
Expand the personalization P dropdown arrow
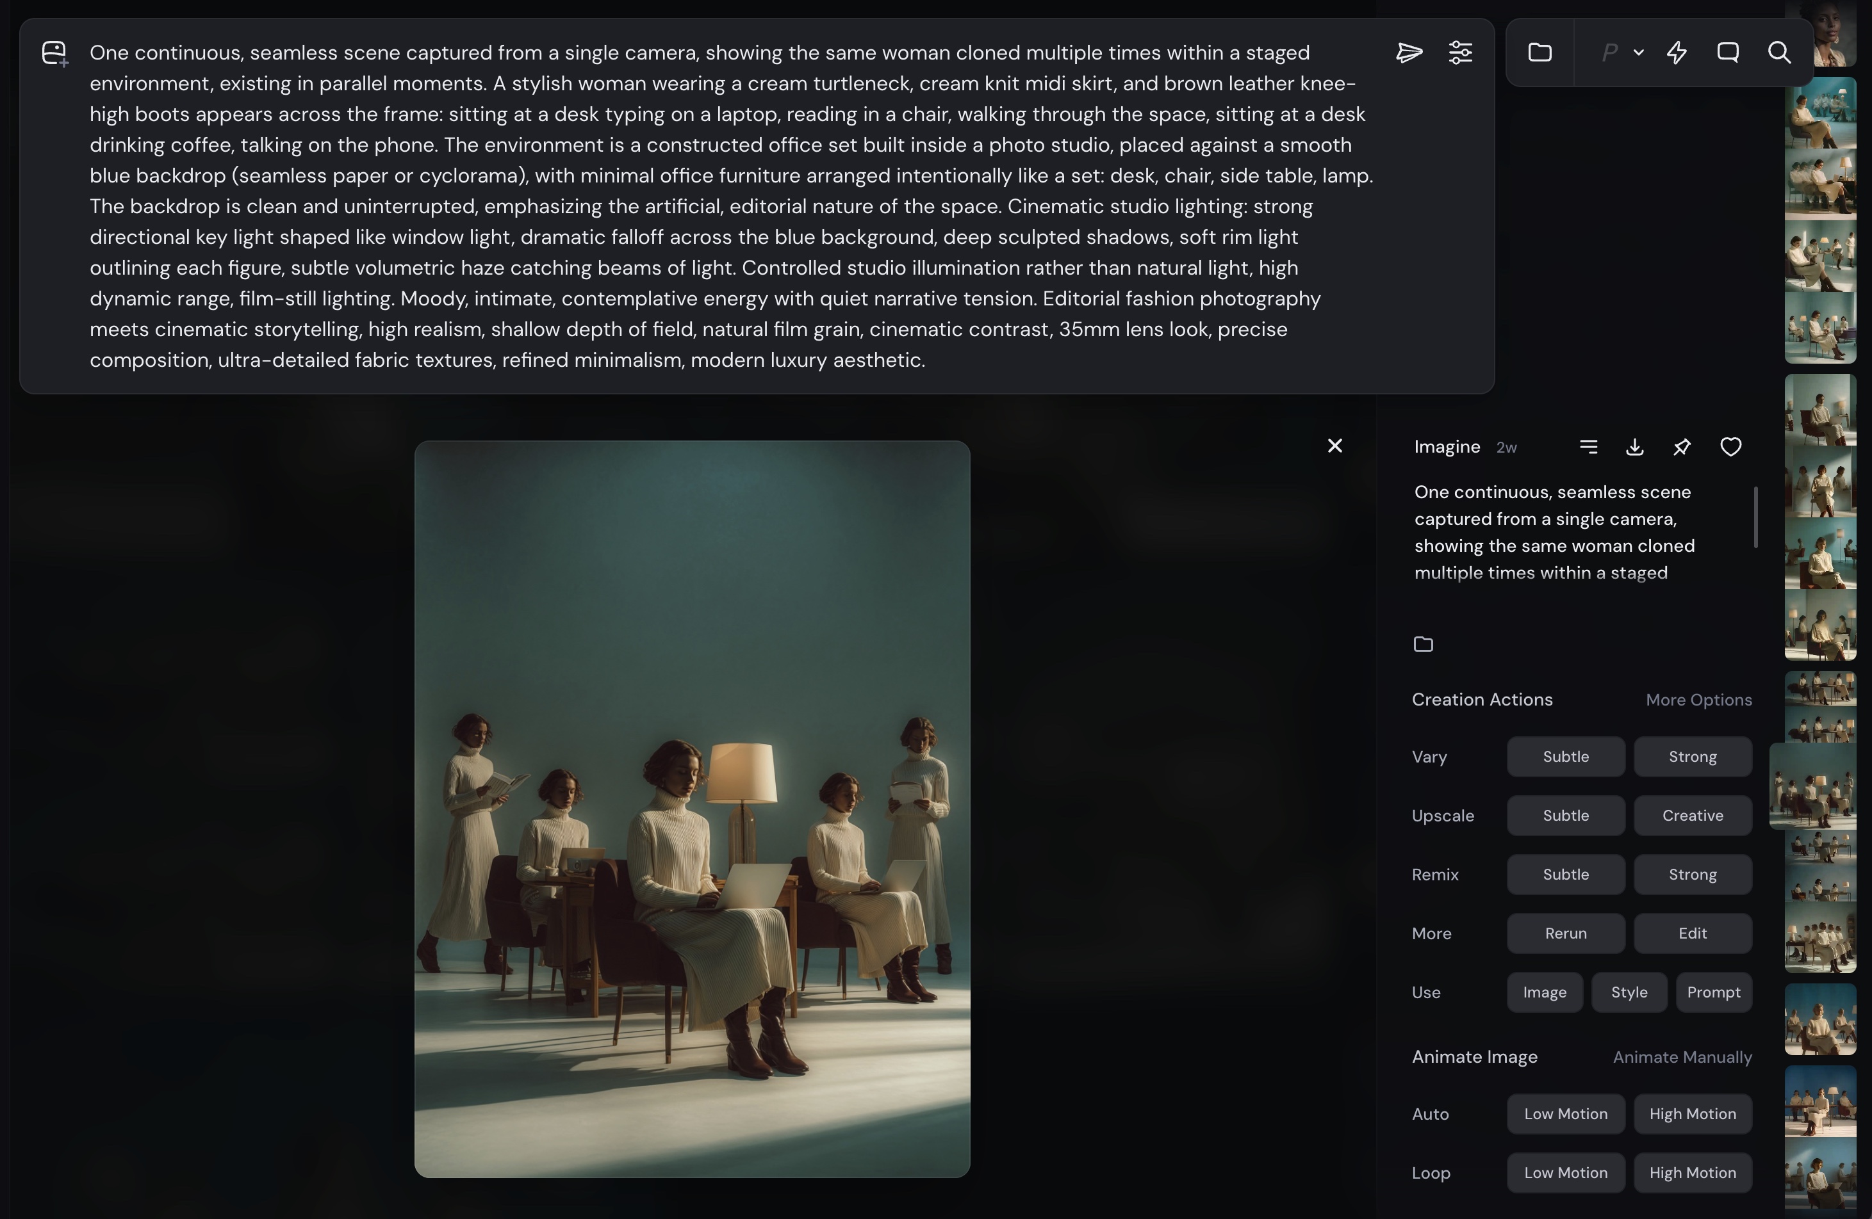coord(1638,52)
